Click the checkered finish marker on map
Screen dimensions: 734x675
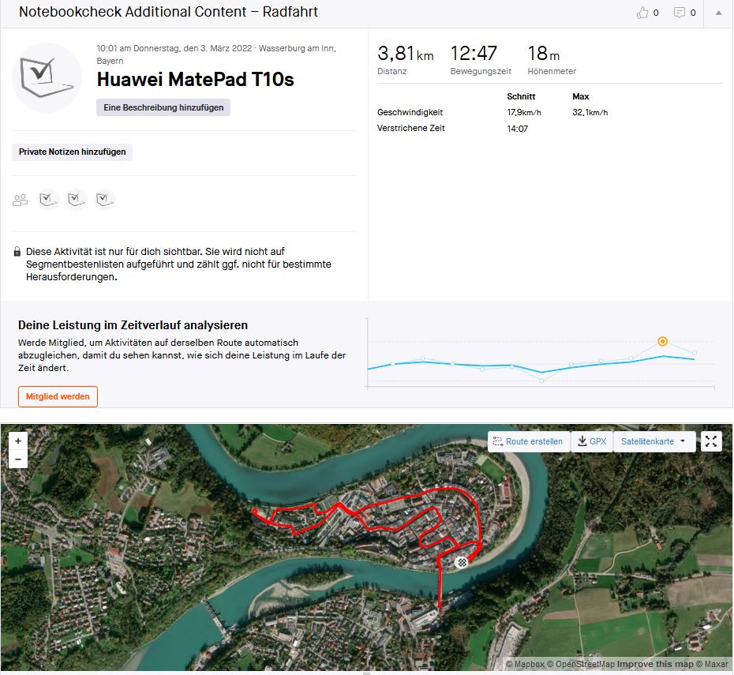[x=462, y=562]
